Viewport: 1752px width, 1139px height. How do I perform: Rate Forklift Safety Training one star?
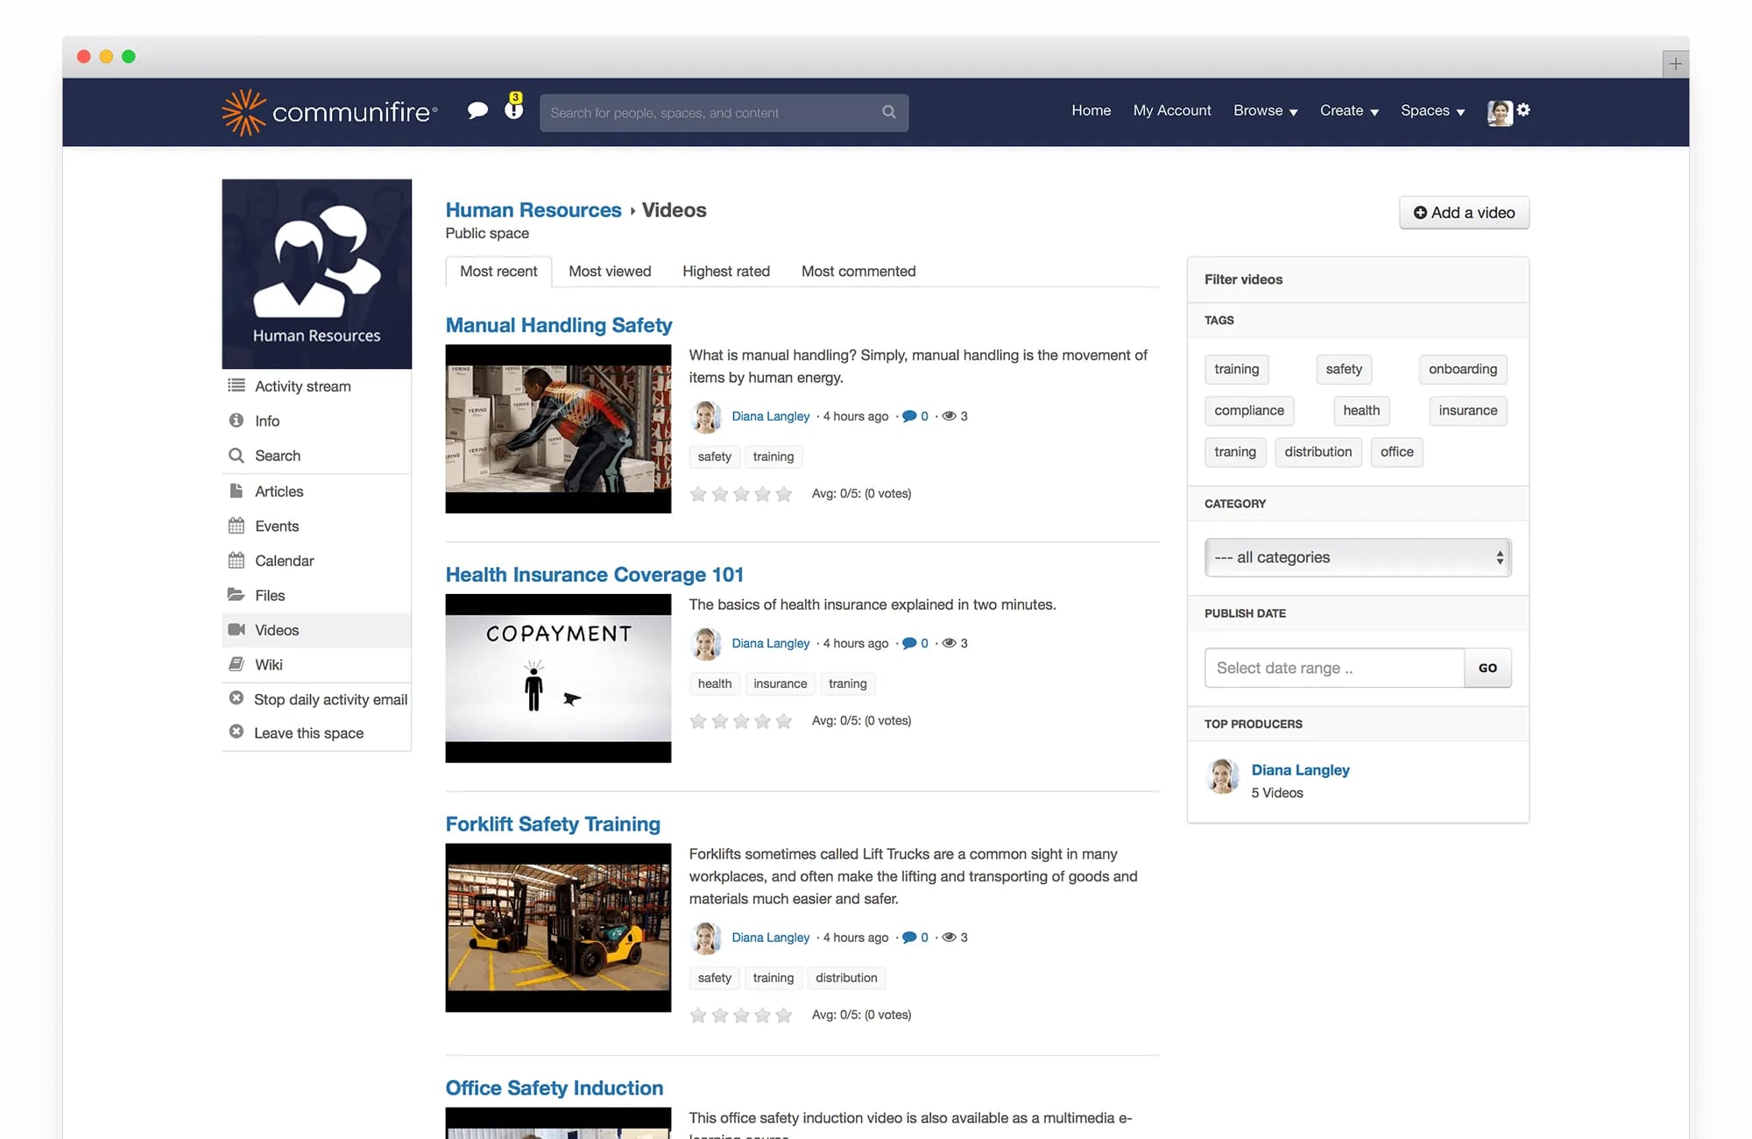click(x=698, y=1015)
